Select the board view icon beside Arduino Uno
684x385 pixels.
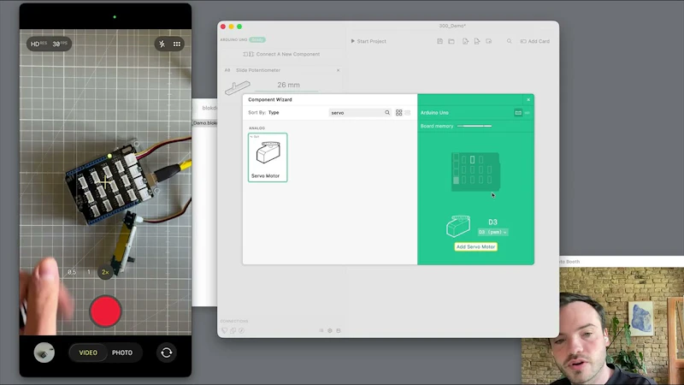pos(518,113)
